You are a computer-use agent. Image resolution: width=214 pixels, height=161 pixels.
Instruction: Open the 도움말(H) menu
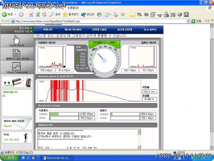(x=73, y=7)
